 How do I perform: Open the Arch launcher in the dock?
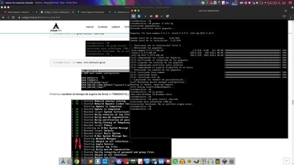[x=63, y=161]
